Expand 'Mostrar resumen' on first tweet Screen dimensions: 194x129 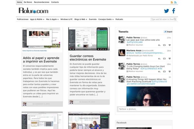[x=135, y=45]
